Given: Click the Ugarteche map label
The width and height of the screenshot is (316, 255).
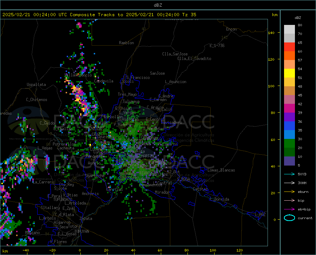Looking at the screenshot, I should point(95,176).
